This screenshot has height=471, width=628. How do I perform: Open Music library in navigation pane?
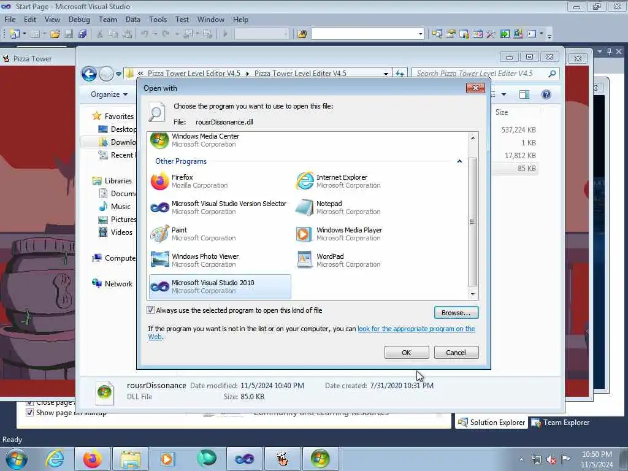click(x=121, y=206)
